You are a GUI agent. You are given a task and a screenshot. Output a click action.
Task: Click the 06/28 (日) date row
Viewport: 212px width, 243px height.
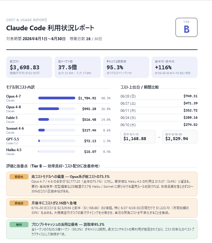(x=159, y=96)
